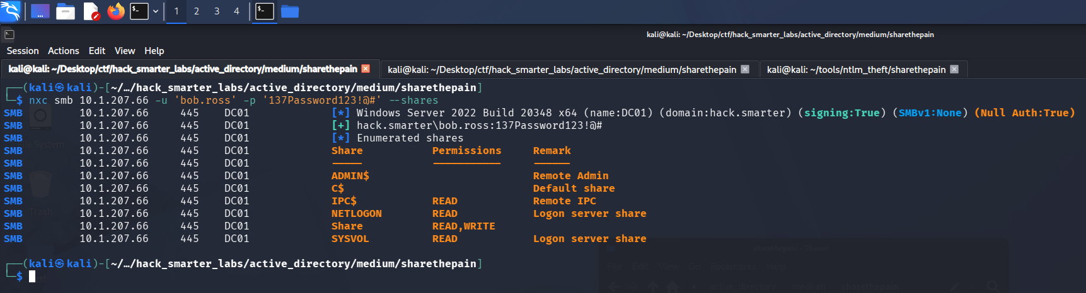1086x293 pixels.
Task: Open the Actions menu
Action: [64, 51]
